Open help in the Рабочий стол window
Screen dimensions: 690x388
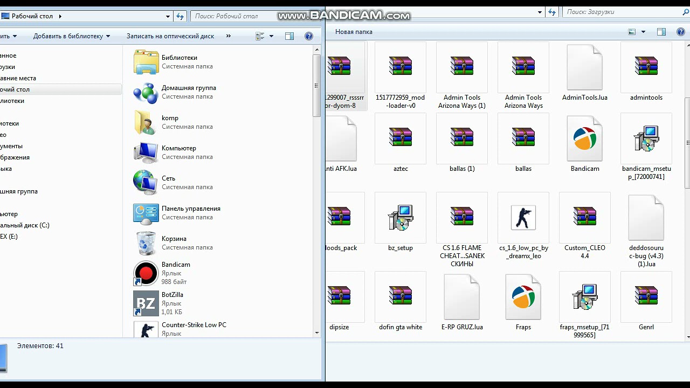[x=309, y=36]
